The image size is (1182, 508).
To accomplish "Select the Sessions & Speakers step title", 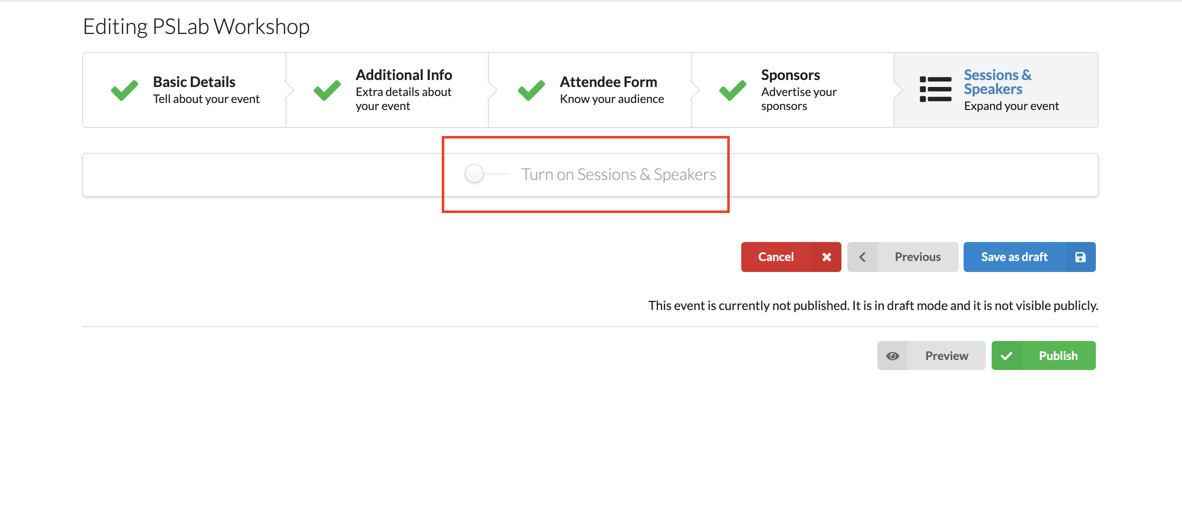I will pyautogui.click(x=998, y=82).
